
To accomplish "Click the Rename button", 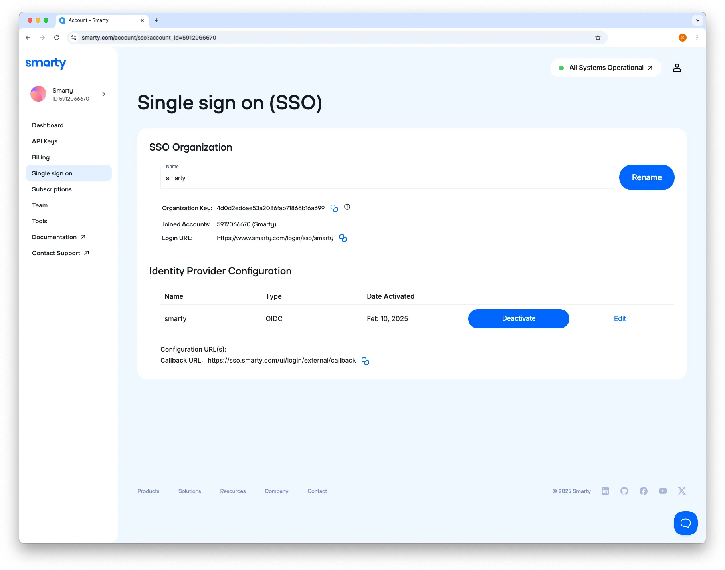I will click(647, 177).
